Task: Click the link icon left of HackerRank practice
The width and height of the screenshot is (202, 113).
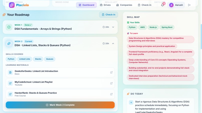Action: 10,94
